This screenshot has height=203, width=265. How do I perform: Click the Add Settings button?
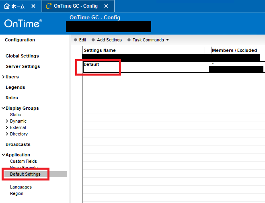pyautogui.click(x=109, y=40)
